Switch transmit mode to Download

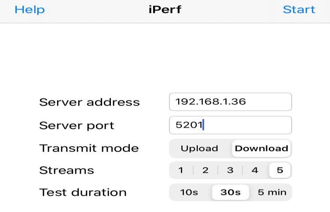coord(261,148)
